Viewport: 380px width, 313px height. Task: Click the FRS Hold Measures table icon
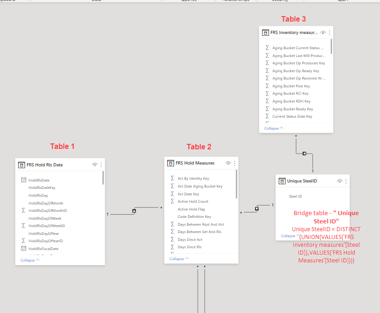point(170,163)
